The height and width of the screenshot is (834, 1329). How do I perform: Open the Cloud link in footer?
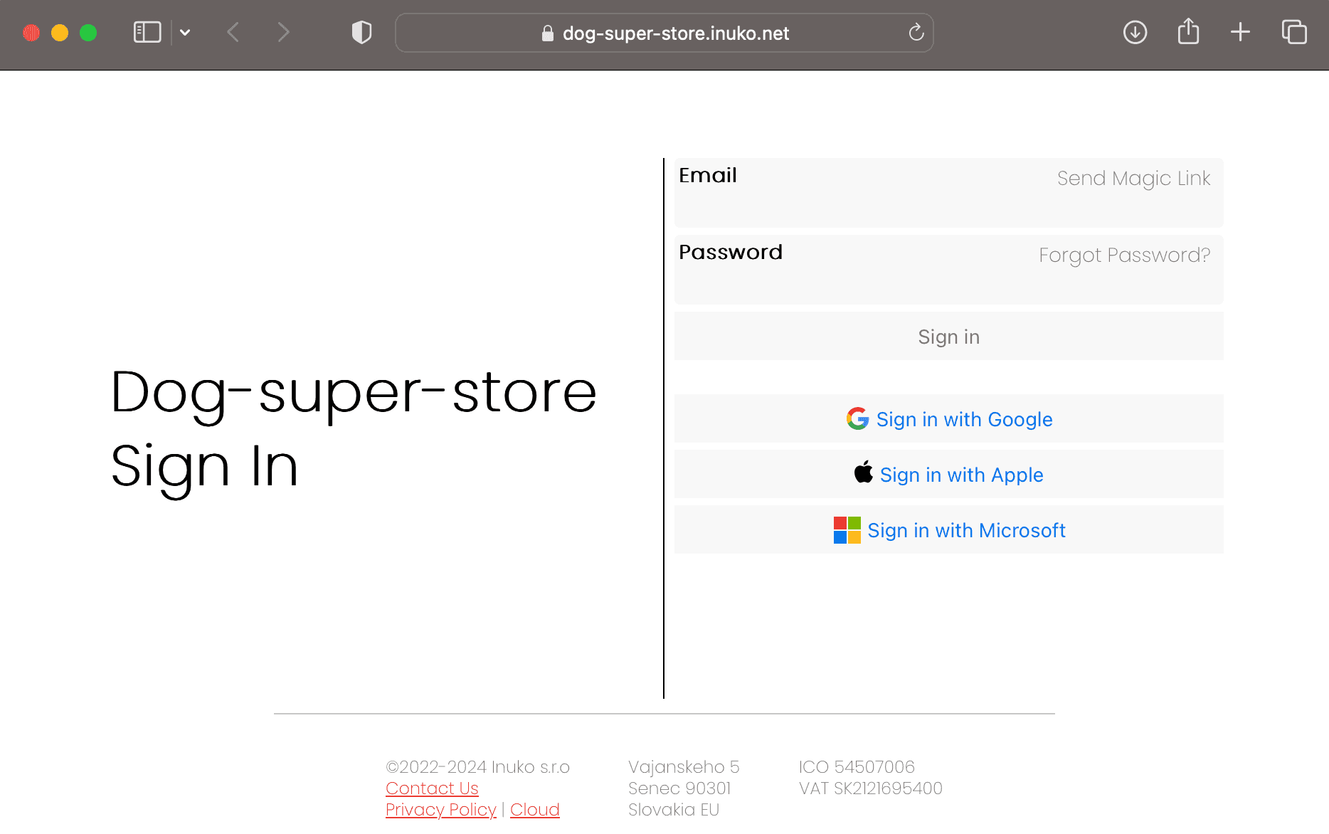535,810
